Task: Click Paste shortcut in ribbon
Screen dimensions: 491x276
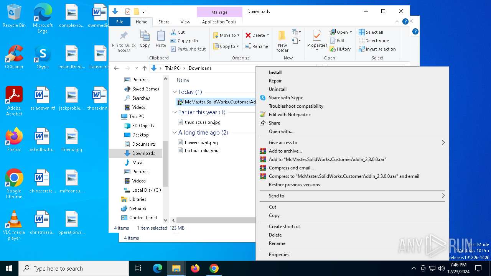Action: pos(188,49)
